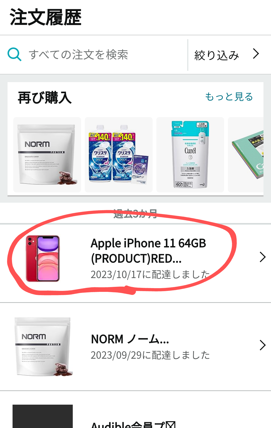
Task: Tap the NORM protein bag order image
Action: pyautogui.click(x=43, y=347)
